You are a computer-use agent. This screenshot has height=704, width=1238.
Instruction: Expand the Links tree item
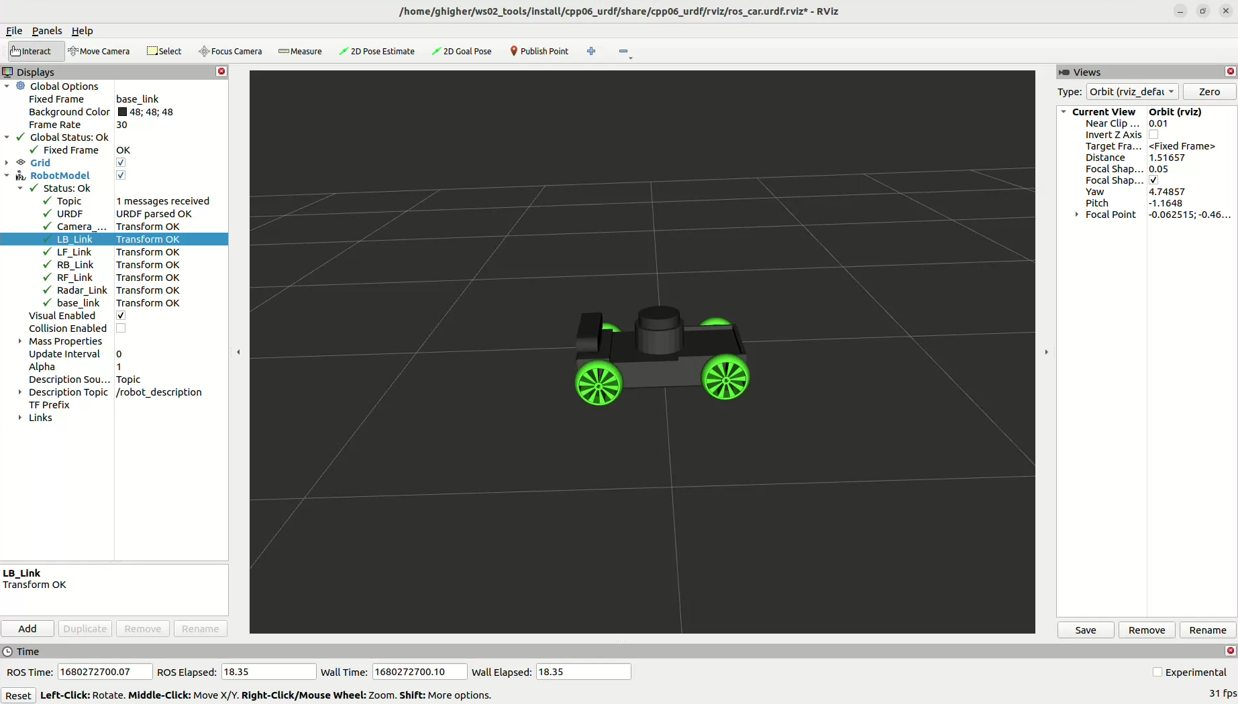(x=20, y=418)
